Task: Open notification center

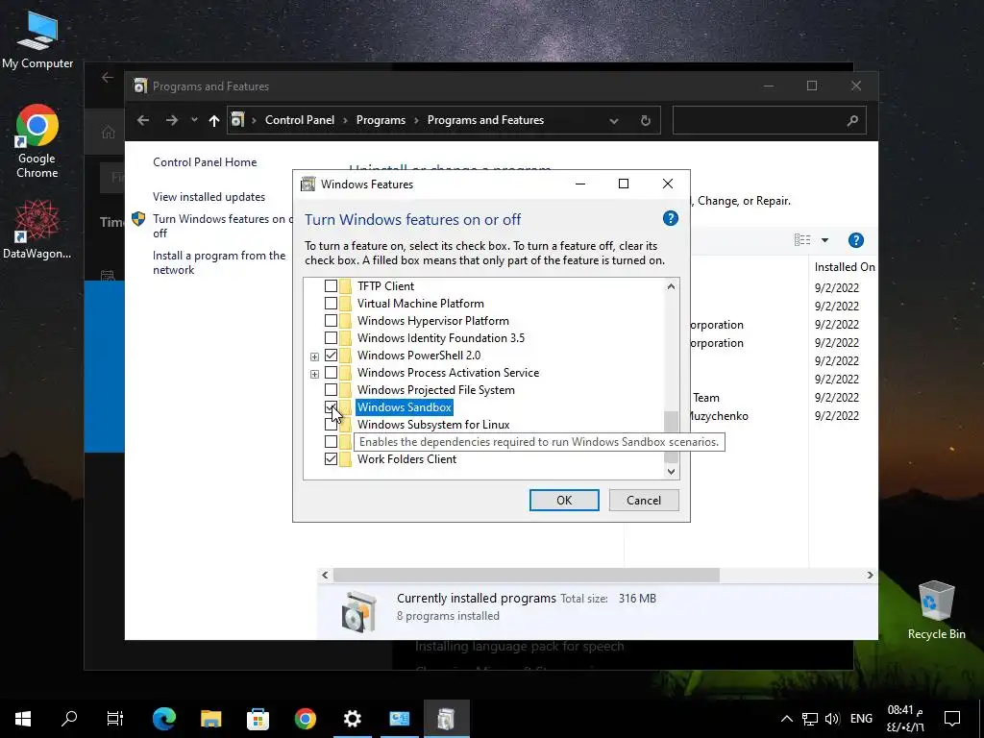Action: 952,719
